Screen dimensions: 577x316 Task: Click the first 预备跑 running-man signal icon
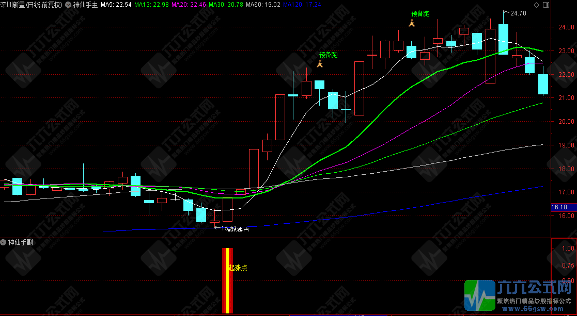click(320, 64)
